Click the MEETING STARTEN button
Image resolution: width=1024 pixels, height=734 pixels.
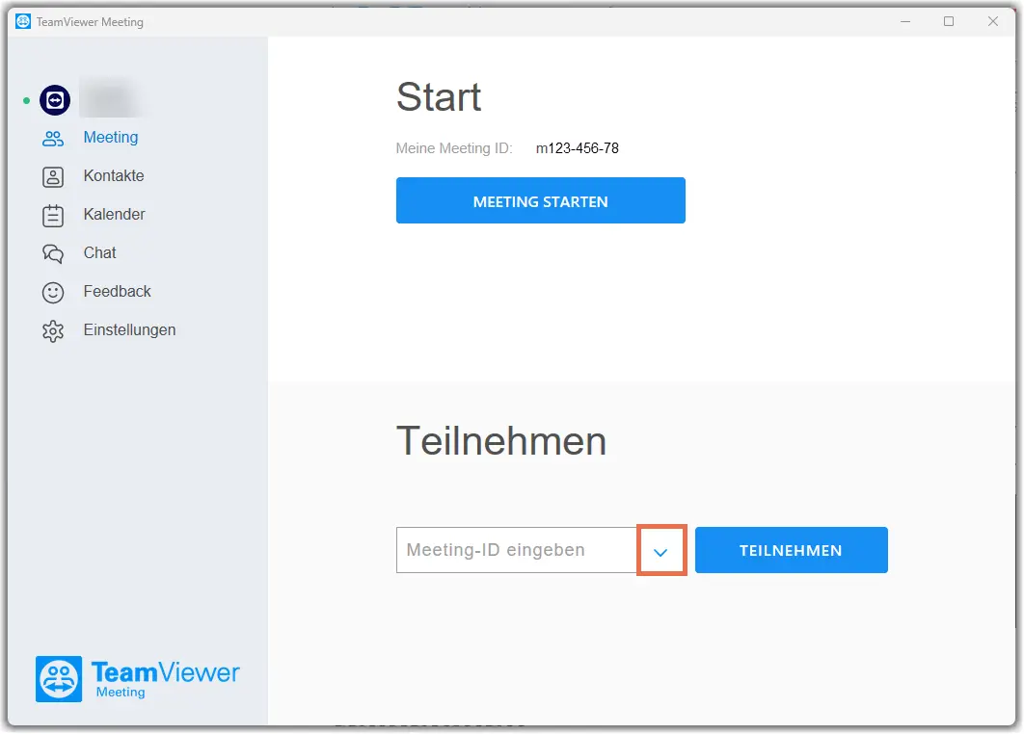point(541,200)
